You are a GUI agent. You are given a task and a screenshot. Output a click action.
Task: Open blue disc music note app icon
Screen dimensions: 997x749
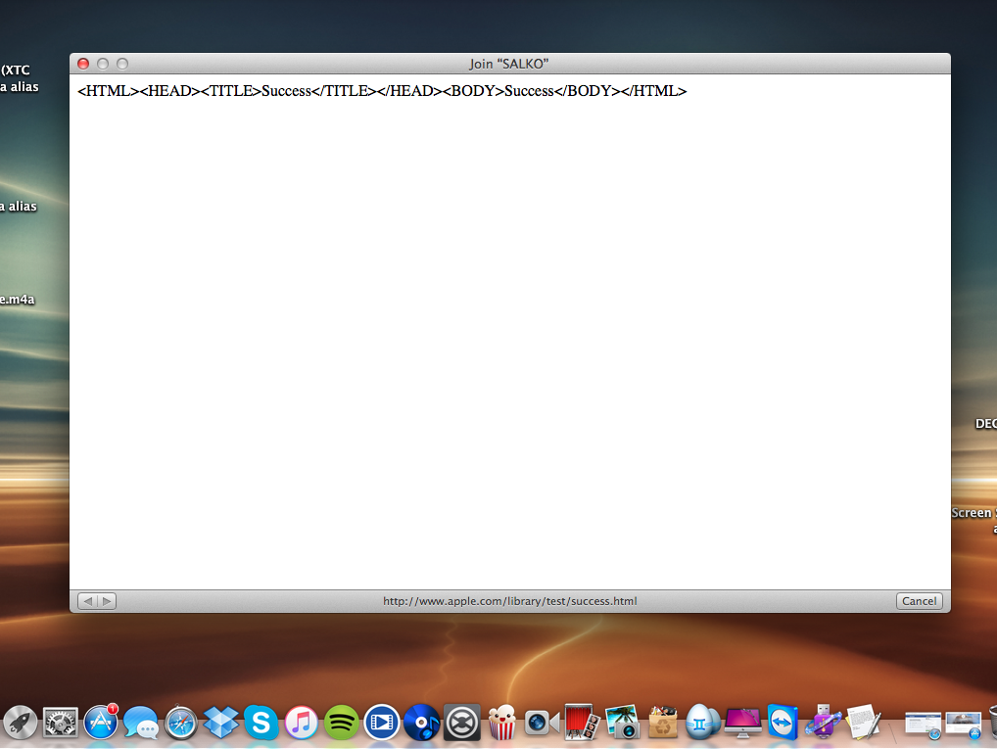click(421, 723)
